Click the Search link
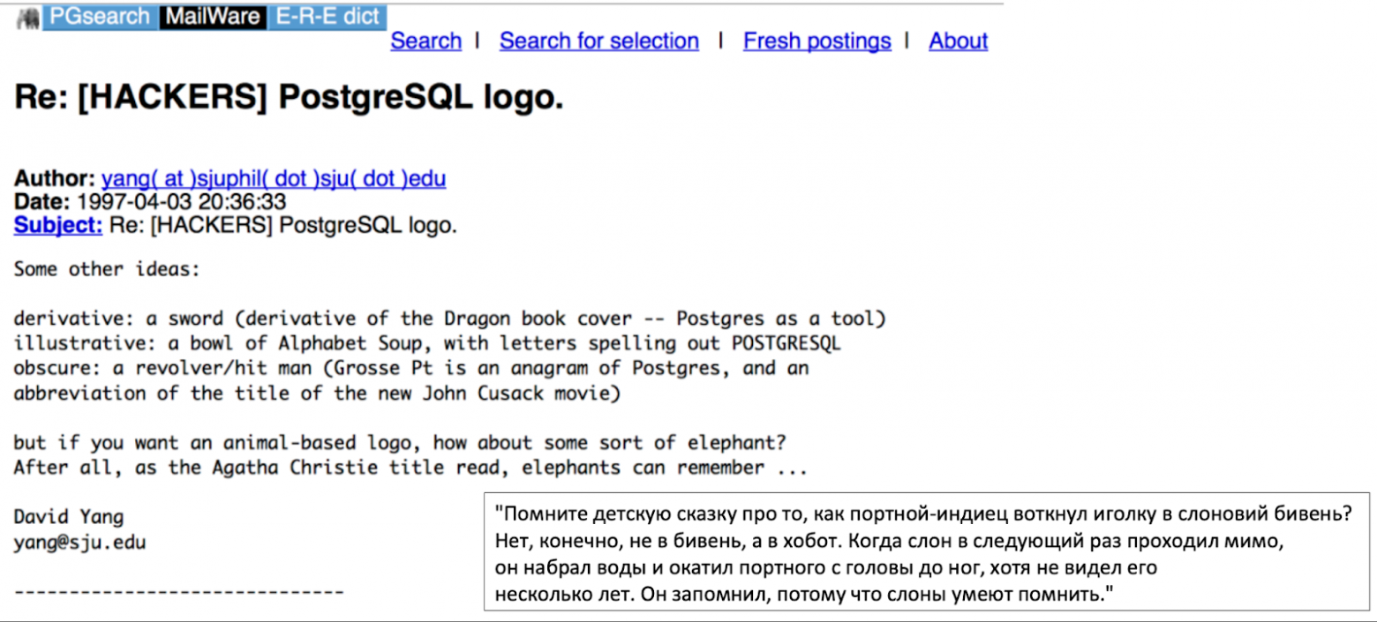Screen dimensions: 1377x622 tap(425, 41)
